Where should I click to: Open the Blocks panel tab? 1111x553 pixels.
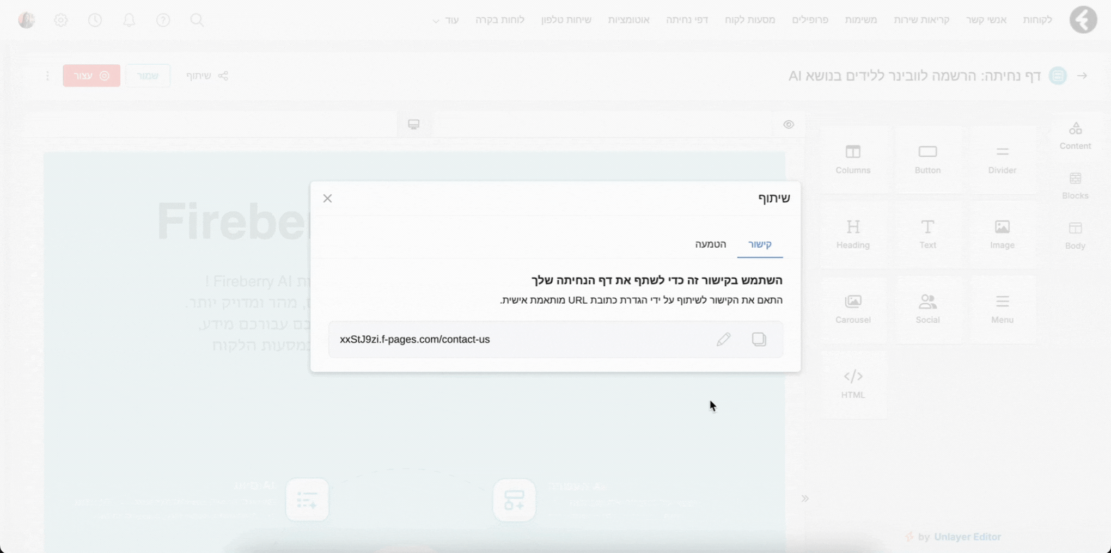(x=1075, y=186)
